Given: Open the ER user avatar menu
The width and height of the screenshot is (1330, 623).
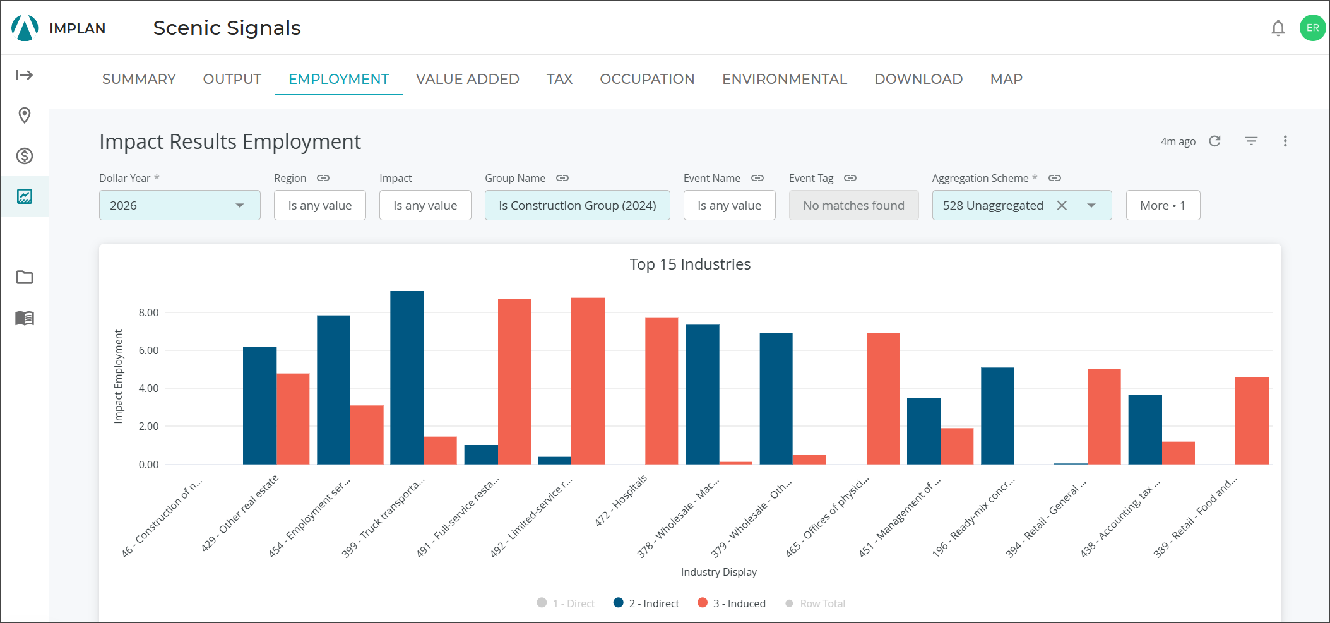Looking at the screenshot, I should coord(1312,28).
